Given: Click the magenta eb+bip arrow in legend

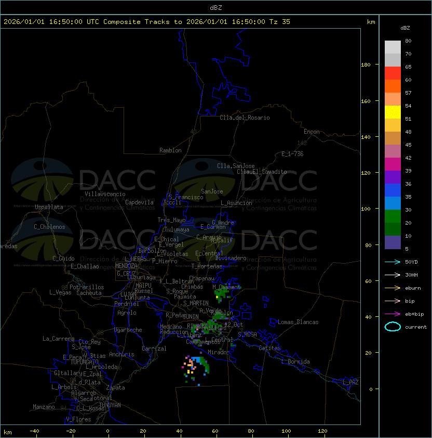Looking at the screenshot, I should click(x=393, y=314).
